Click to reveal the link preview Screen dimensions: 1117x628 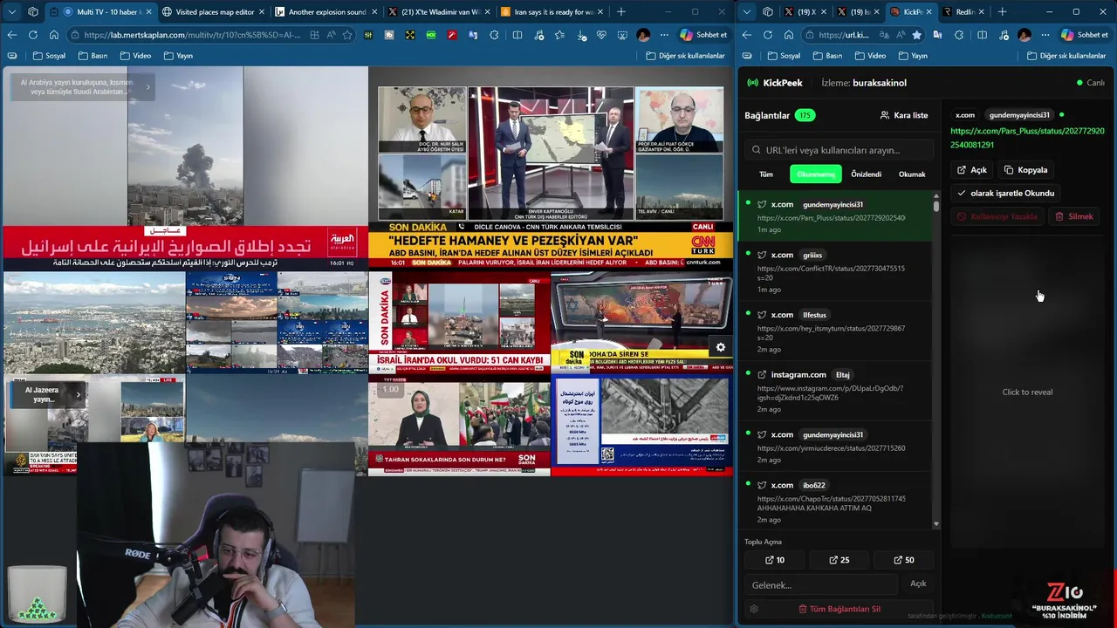[1027, 392]
